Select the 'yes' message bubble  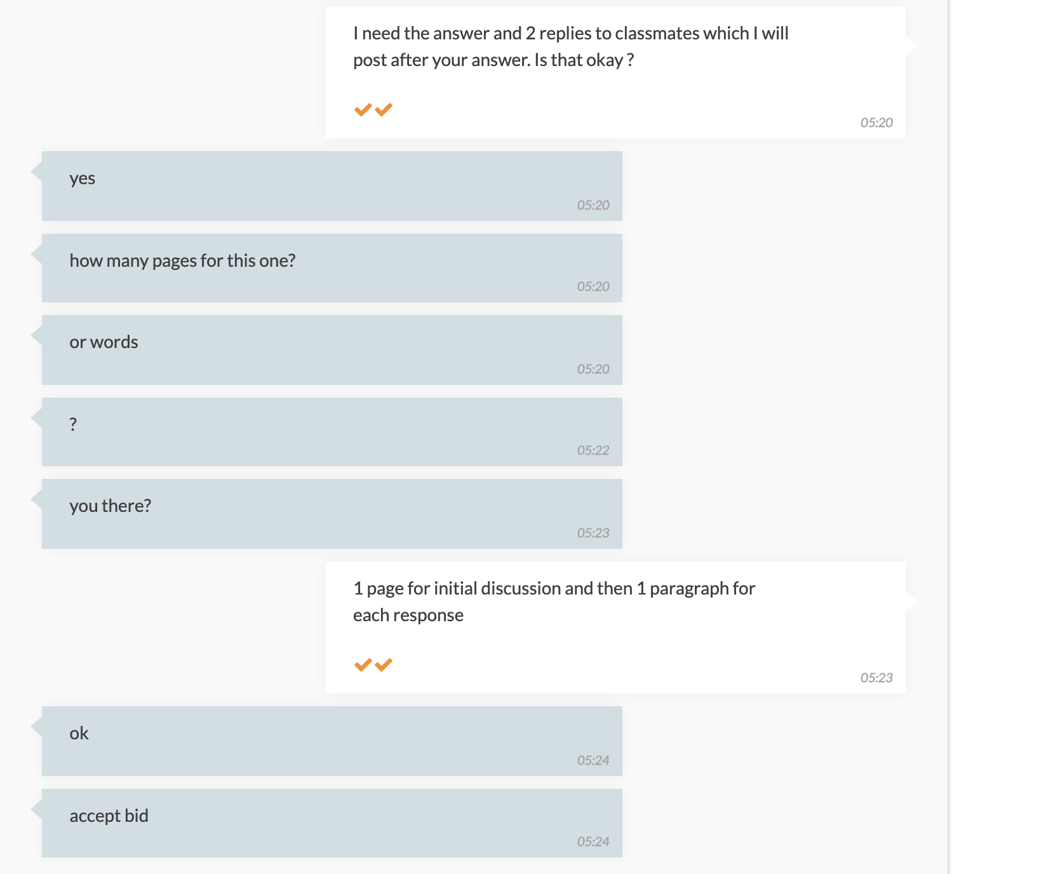tap(332, 186)
